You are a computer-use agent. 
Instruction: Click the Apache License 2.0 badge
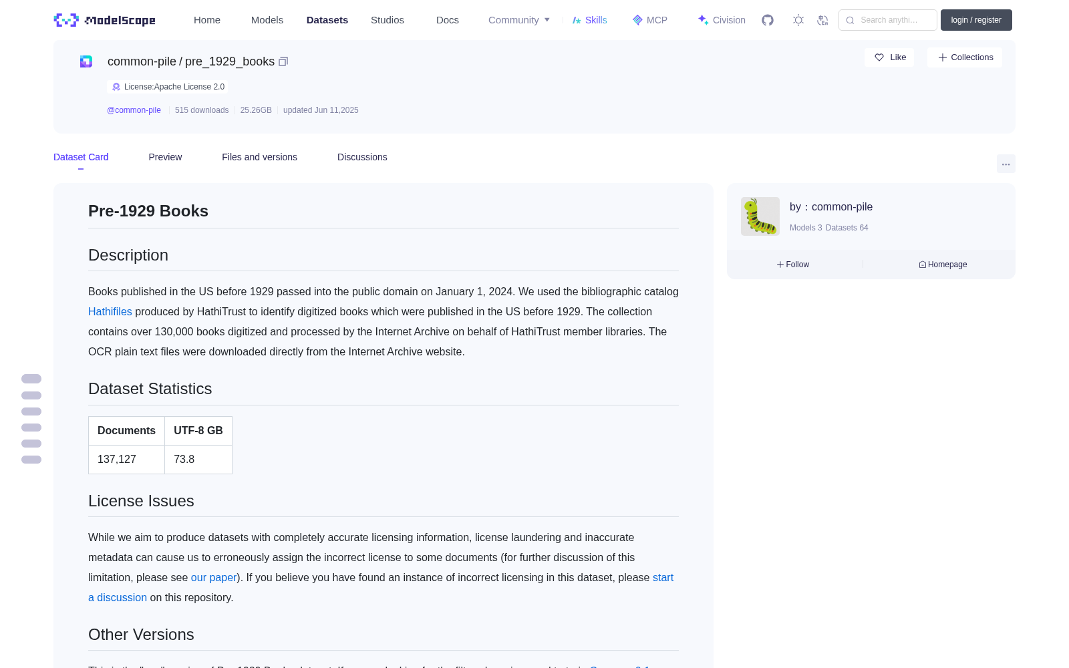tap(168, 87)
